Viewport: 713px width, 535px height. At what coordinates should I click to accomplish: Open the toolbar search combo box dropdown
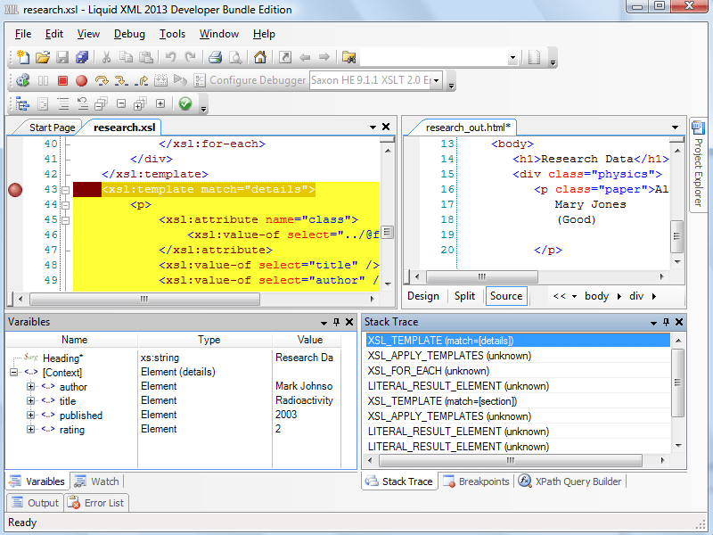point(513,58)
